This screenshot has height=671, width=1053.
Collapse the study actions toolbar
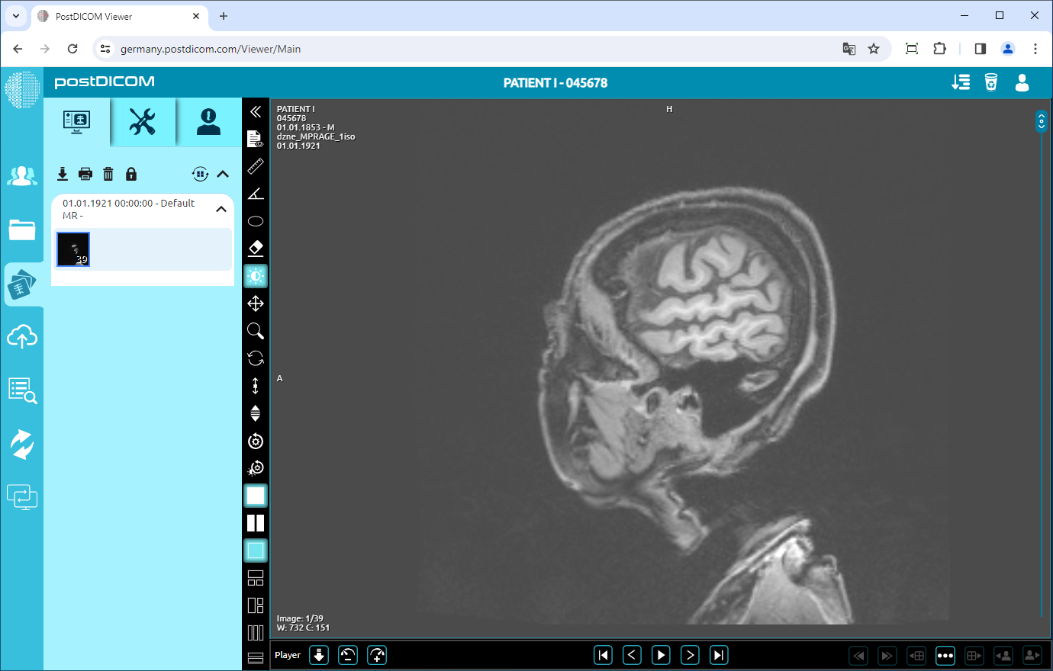click(223, 174)
